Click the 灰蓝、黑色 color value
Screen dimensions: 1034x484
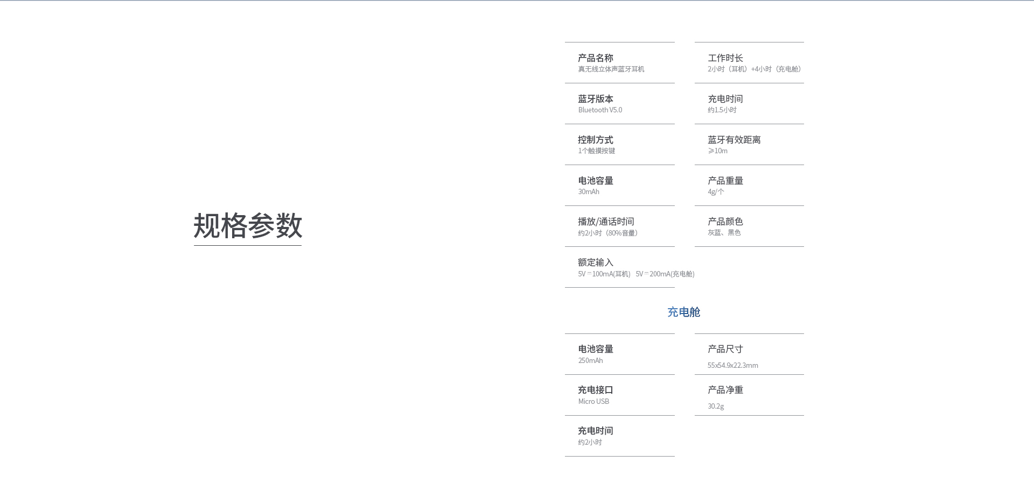tap(724, 233)
